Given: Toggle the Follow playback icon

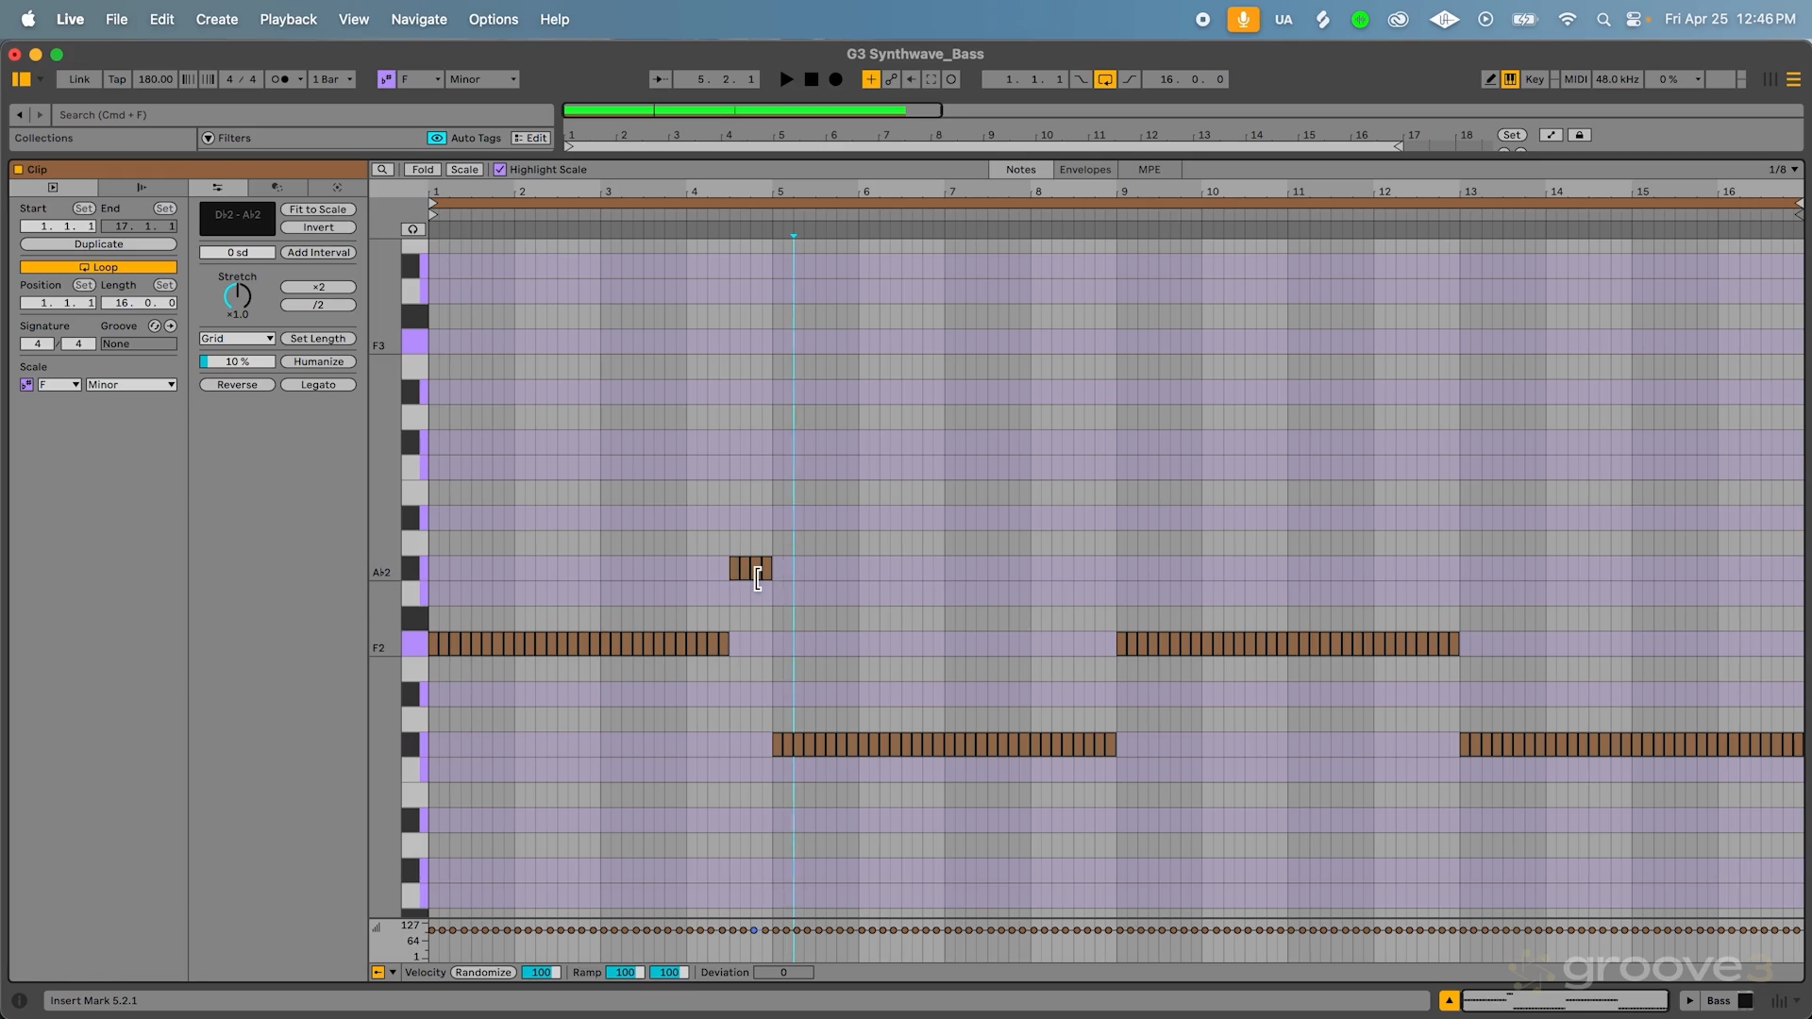Looking at the screenshot, I should (x=661, y=79).
